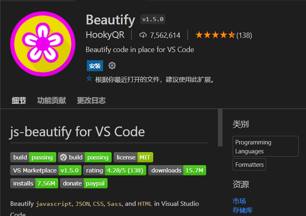Click the readme vertical scrollbar thumb

point(220,128)
